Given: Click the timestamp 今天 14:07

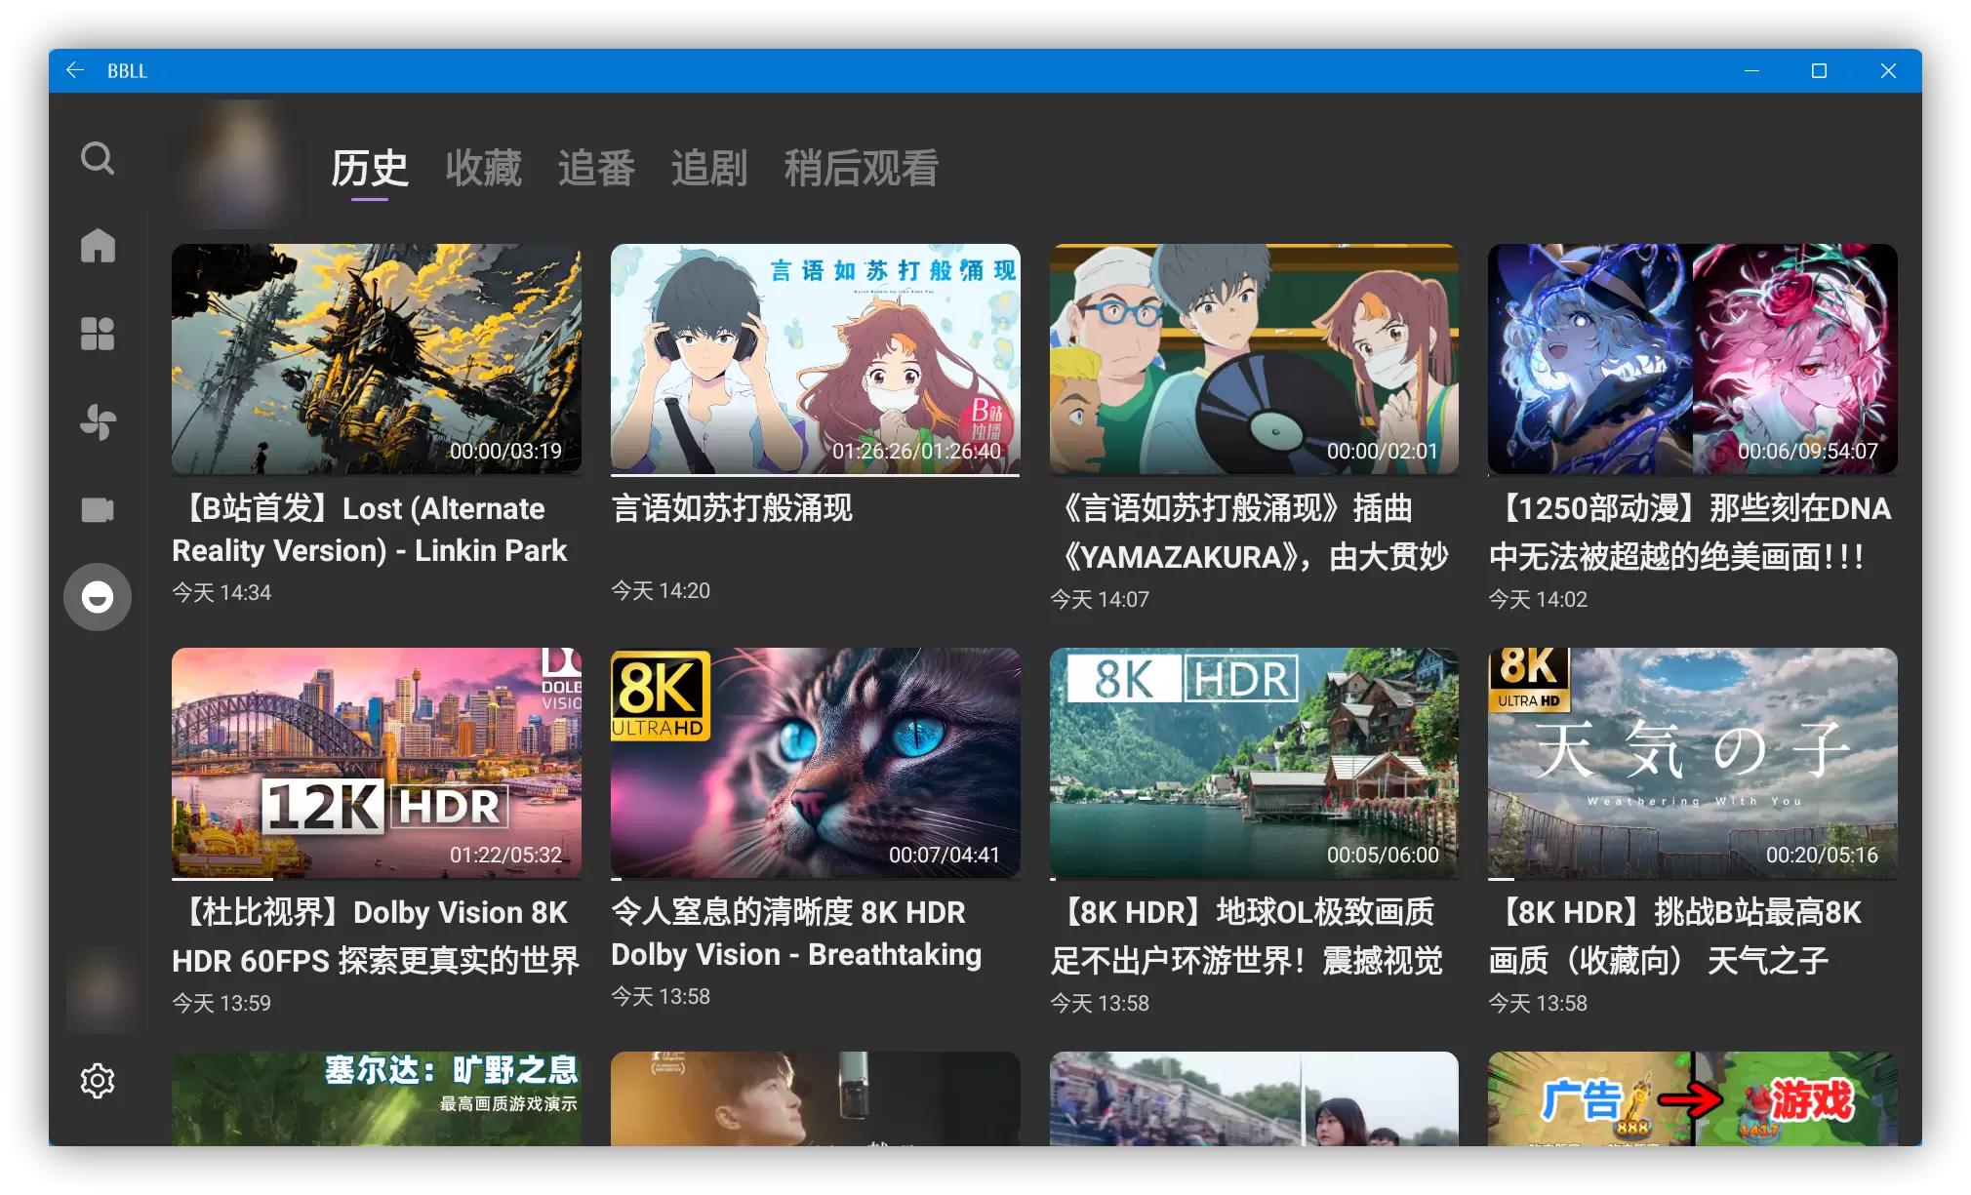Looking at the screenshot, I should [1100, 599].
